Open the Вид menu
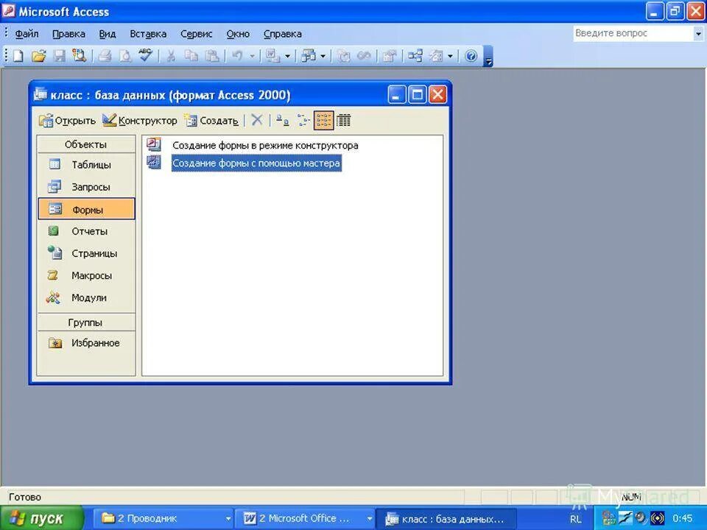This screenshot has height=530, width=707. (x=108, y=34)
